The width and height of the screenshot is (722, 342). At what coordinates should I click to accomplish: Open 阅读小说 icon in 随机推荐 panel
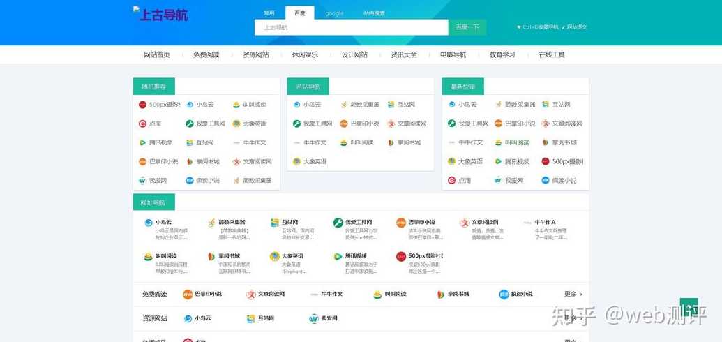[190, 180]
